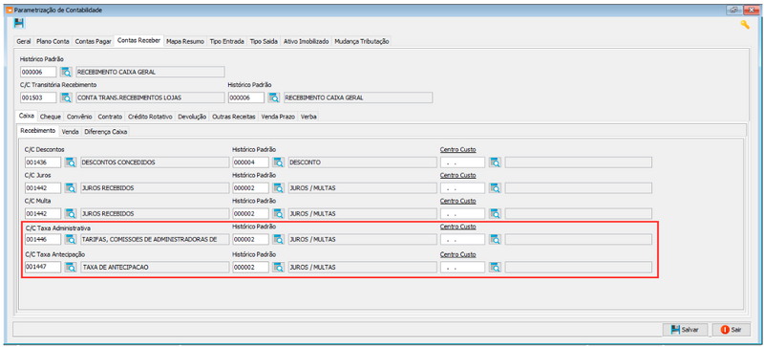Image resolution: width=764 pixels, height=347 pixels.
Task: Open top Histórico Padrão 000006 search icon
Action: click(66, 73)
